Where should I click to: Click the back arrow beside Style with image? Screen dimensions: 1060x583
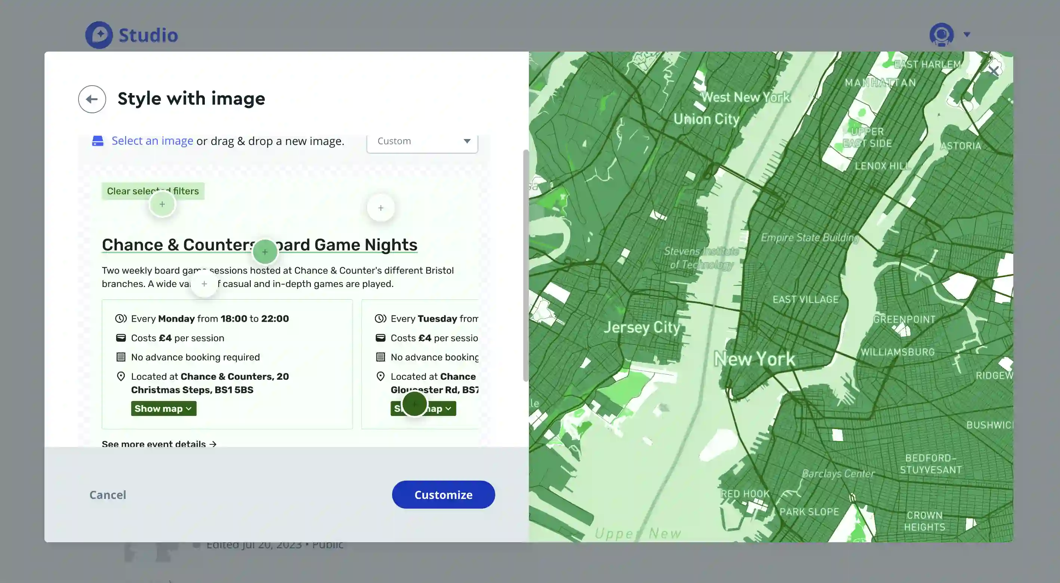coord(92,99)
